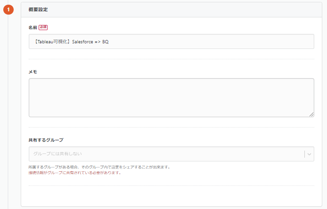The image size is (327, 209).
Task: Click the red 接続情報 warning message
Action: coord(75,173)
